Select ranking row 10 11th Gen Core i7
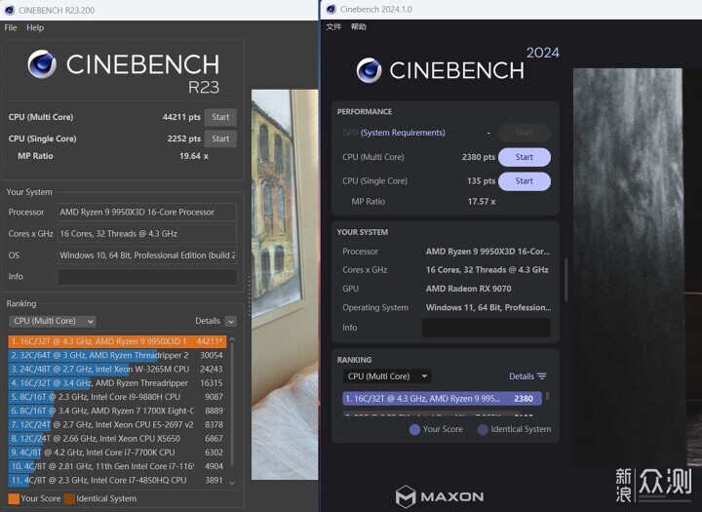Viewport: 702px width, 512px height. [117, 466]
